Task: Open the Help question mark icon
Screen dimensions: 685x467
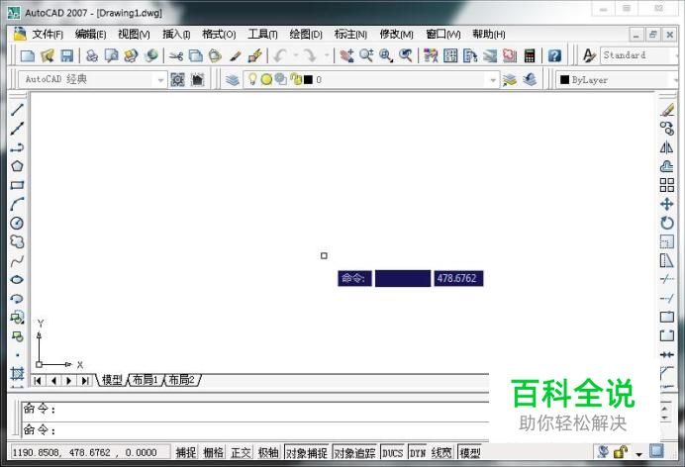Action: click(554, 55)
